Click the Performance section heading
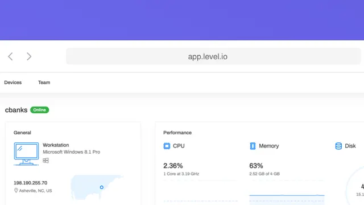Image resolution: width=364 pixels, height=205 pixels. click(x=177, y=133)
